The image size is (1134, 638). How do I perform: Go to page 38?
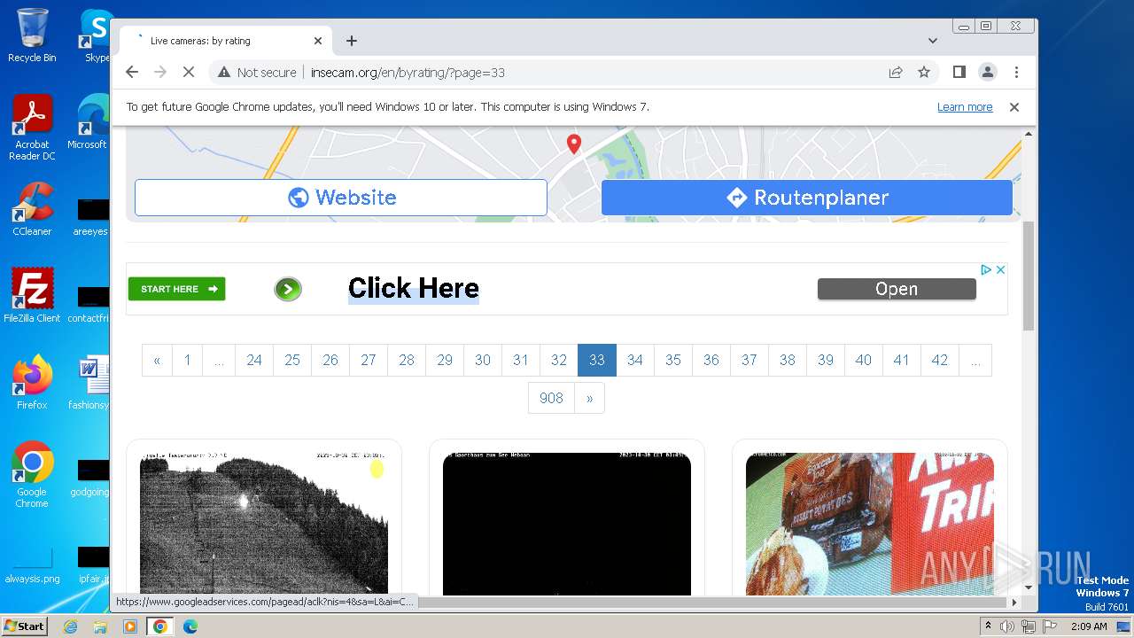coord(788,360)
